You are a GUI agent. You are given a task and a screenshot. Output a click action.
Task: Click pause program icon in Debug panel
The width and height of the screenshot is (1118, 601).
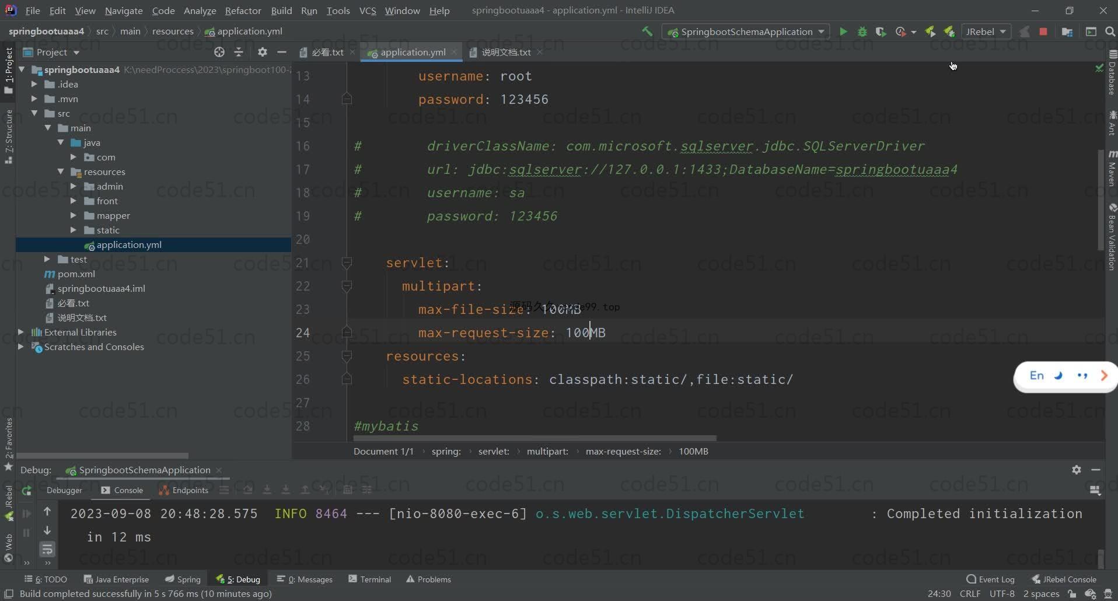[x=26, y=532]
